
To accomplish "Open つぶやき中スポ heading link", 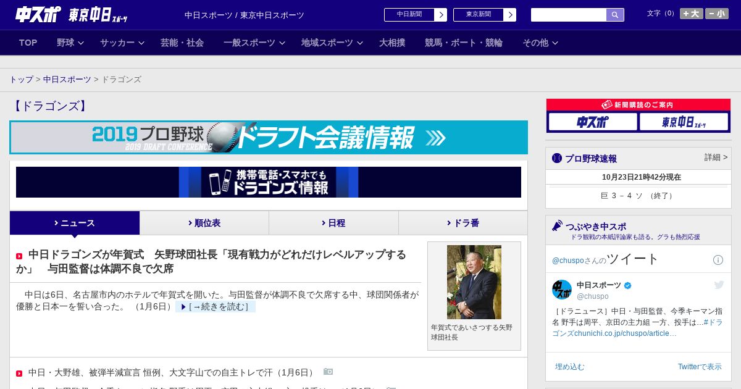I will (596, 227).
